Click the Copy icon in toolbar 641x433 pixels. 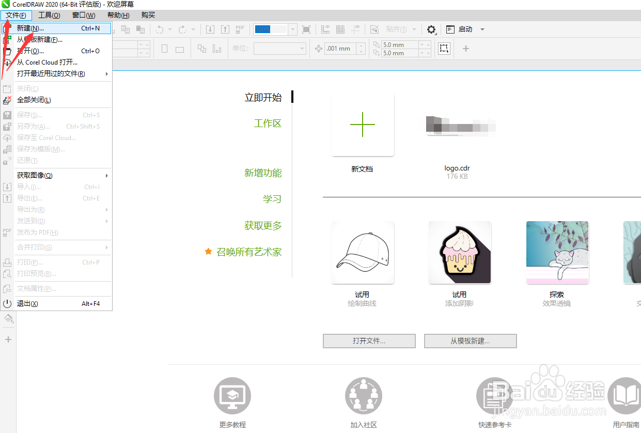pyautogui.click(x=125, y=29)
